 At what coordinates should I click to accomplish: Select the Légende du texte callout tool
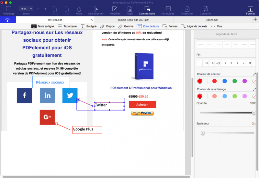(x=194, y=26)
